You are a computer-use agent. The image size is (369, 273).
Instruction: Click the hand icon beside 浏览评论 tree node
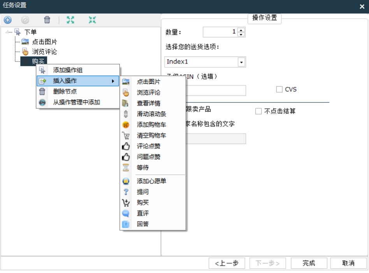pos(25,51)
